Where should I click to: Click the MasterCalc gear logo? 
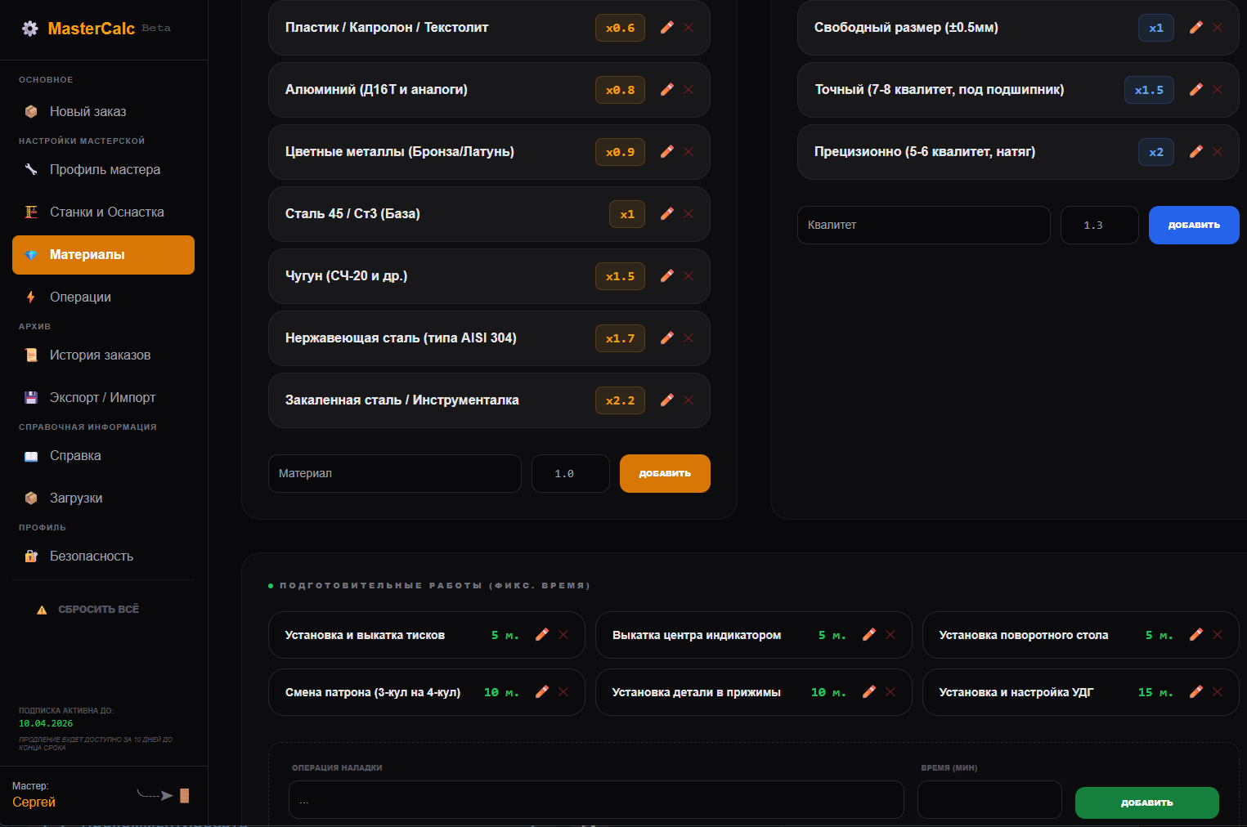[30, 29]
